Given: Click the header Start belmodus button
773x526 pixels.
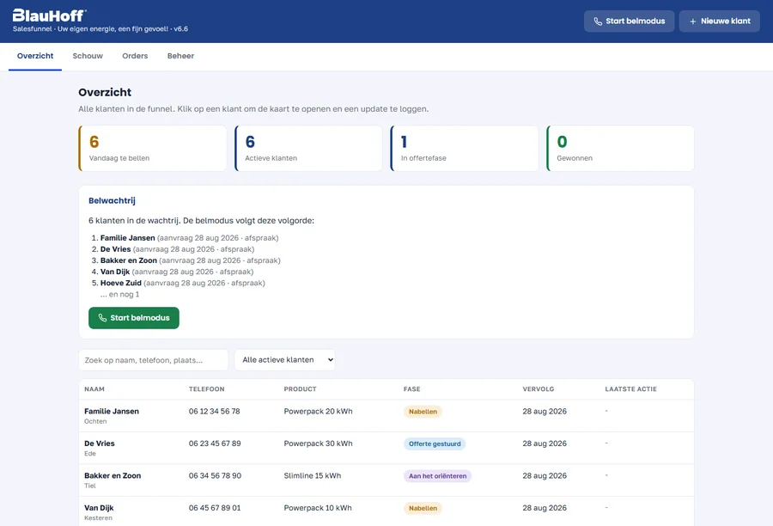Looking at the screenshot, I should 629,21.
